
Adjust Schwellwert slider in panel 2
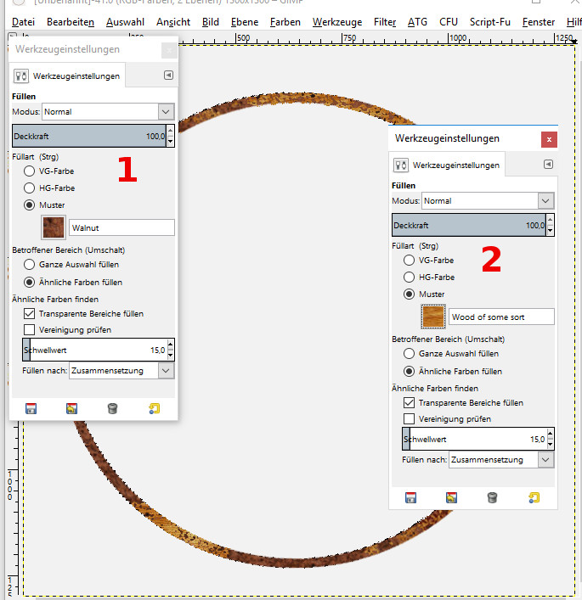click(x=474, y=439)
